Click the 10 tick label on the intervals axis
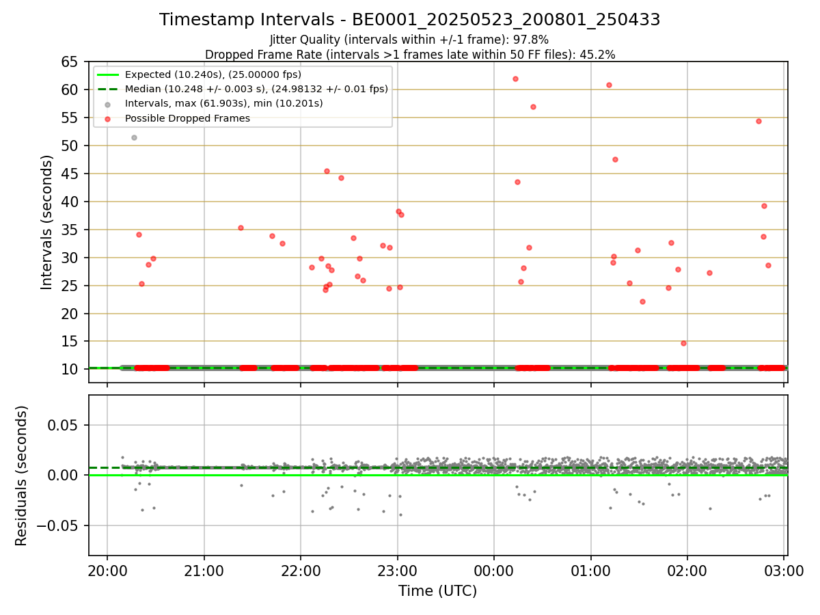The width and height of the screenshot is (820, 615). point(70,370)
